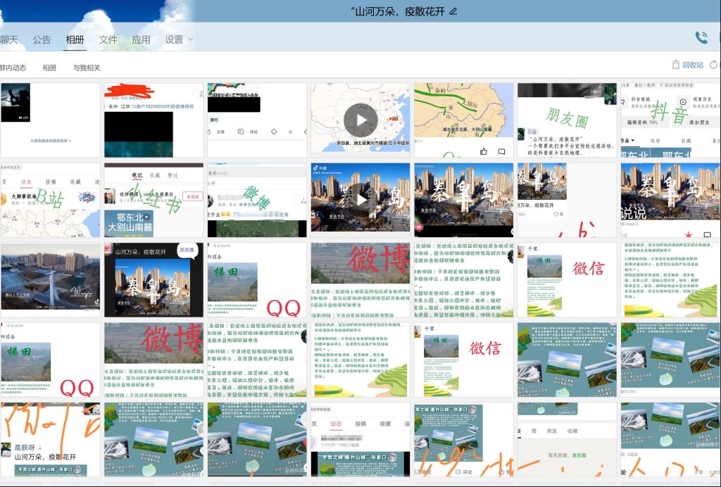The image size is (721, 487).
Task: Open the 朋友圈 Moments screenshot thumbnail
Action: click(x=567, y=120)
